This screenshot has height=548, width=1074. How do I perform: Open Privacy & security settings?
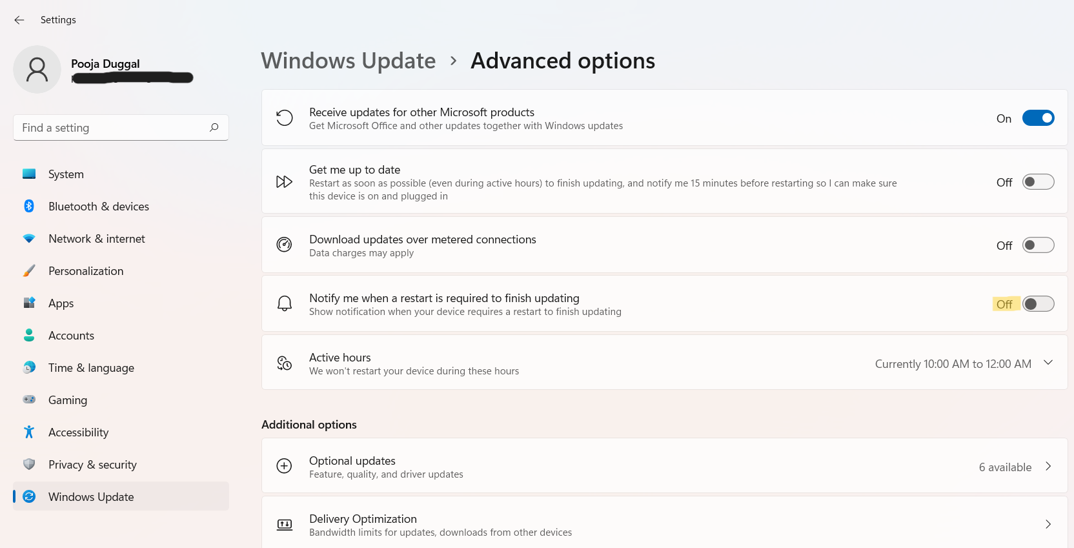(x=92, y=465)
